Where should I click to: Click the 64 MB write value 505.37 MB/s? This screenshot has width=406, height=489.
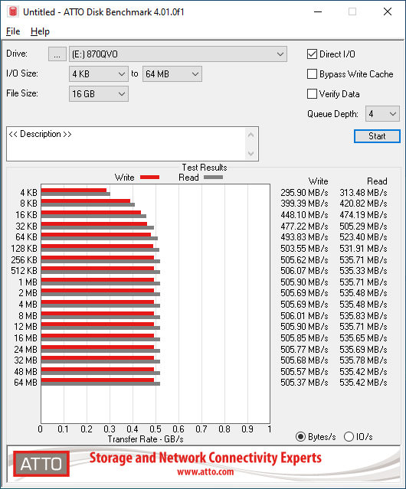pyautogui.click(x=304, y=383)
